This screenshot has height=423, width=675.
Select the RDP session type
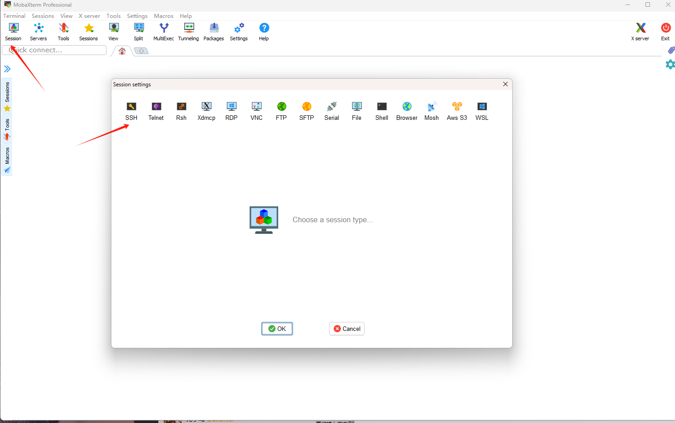(x=231, y=111)
